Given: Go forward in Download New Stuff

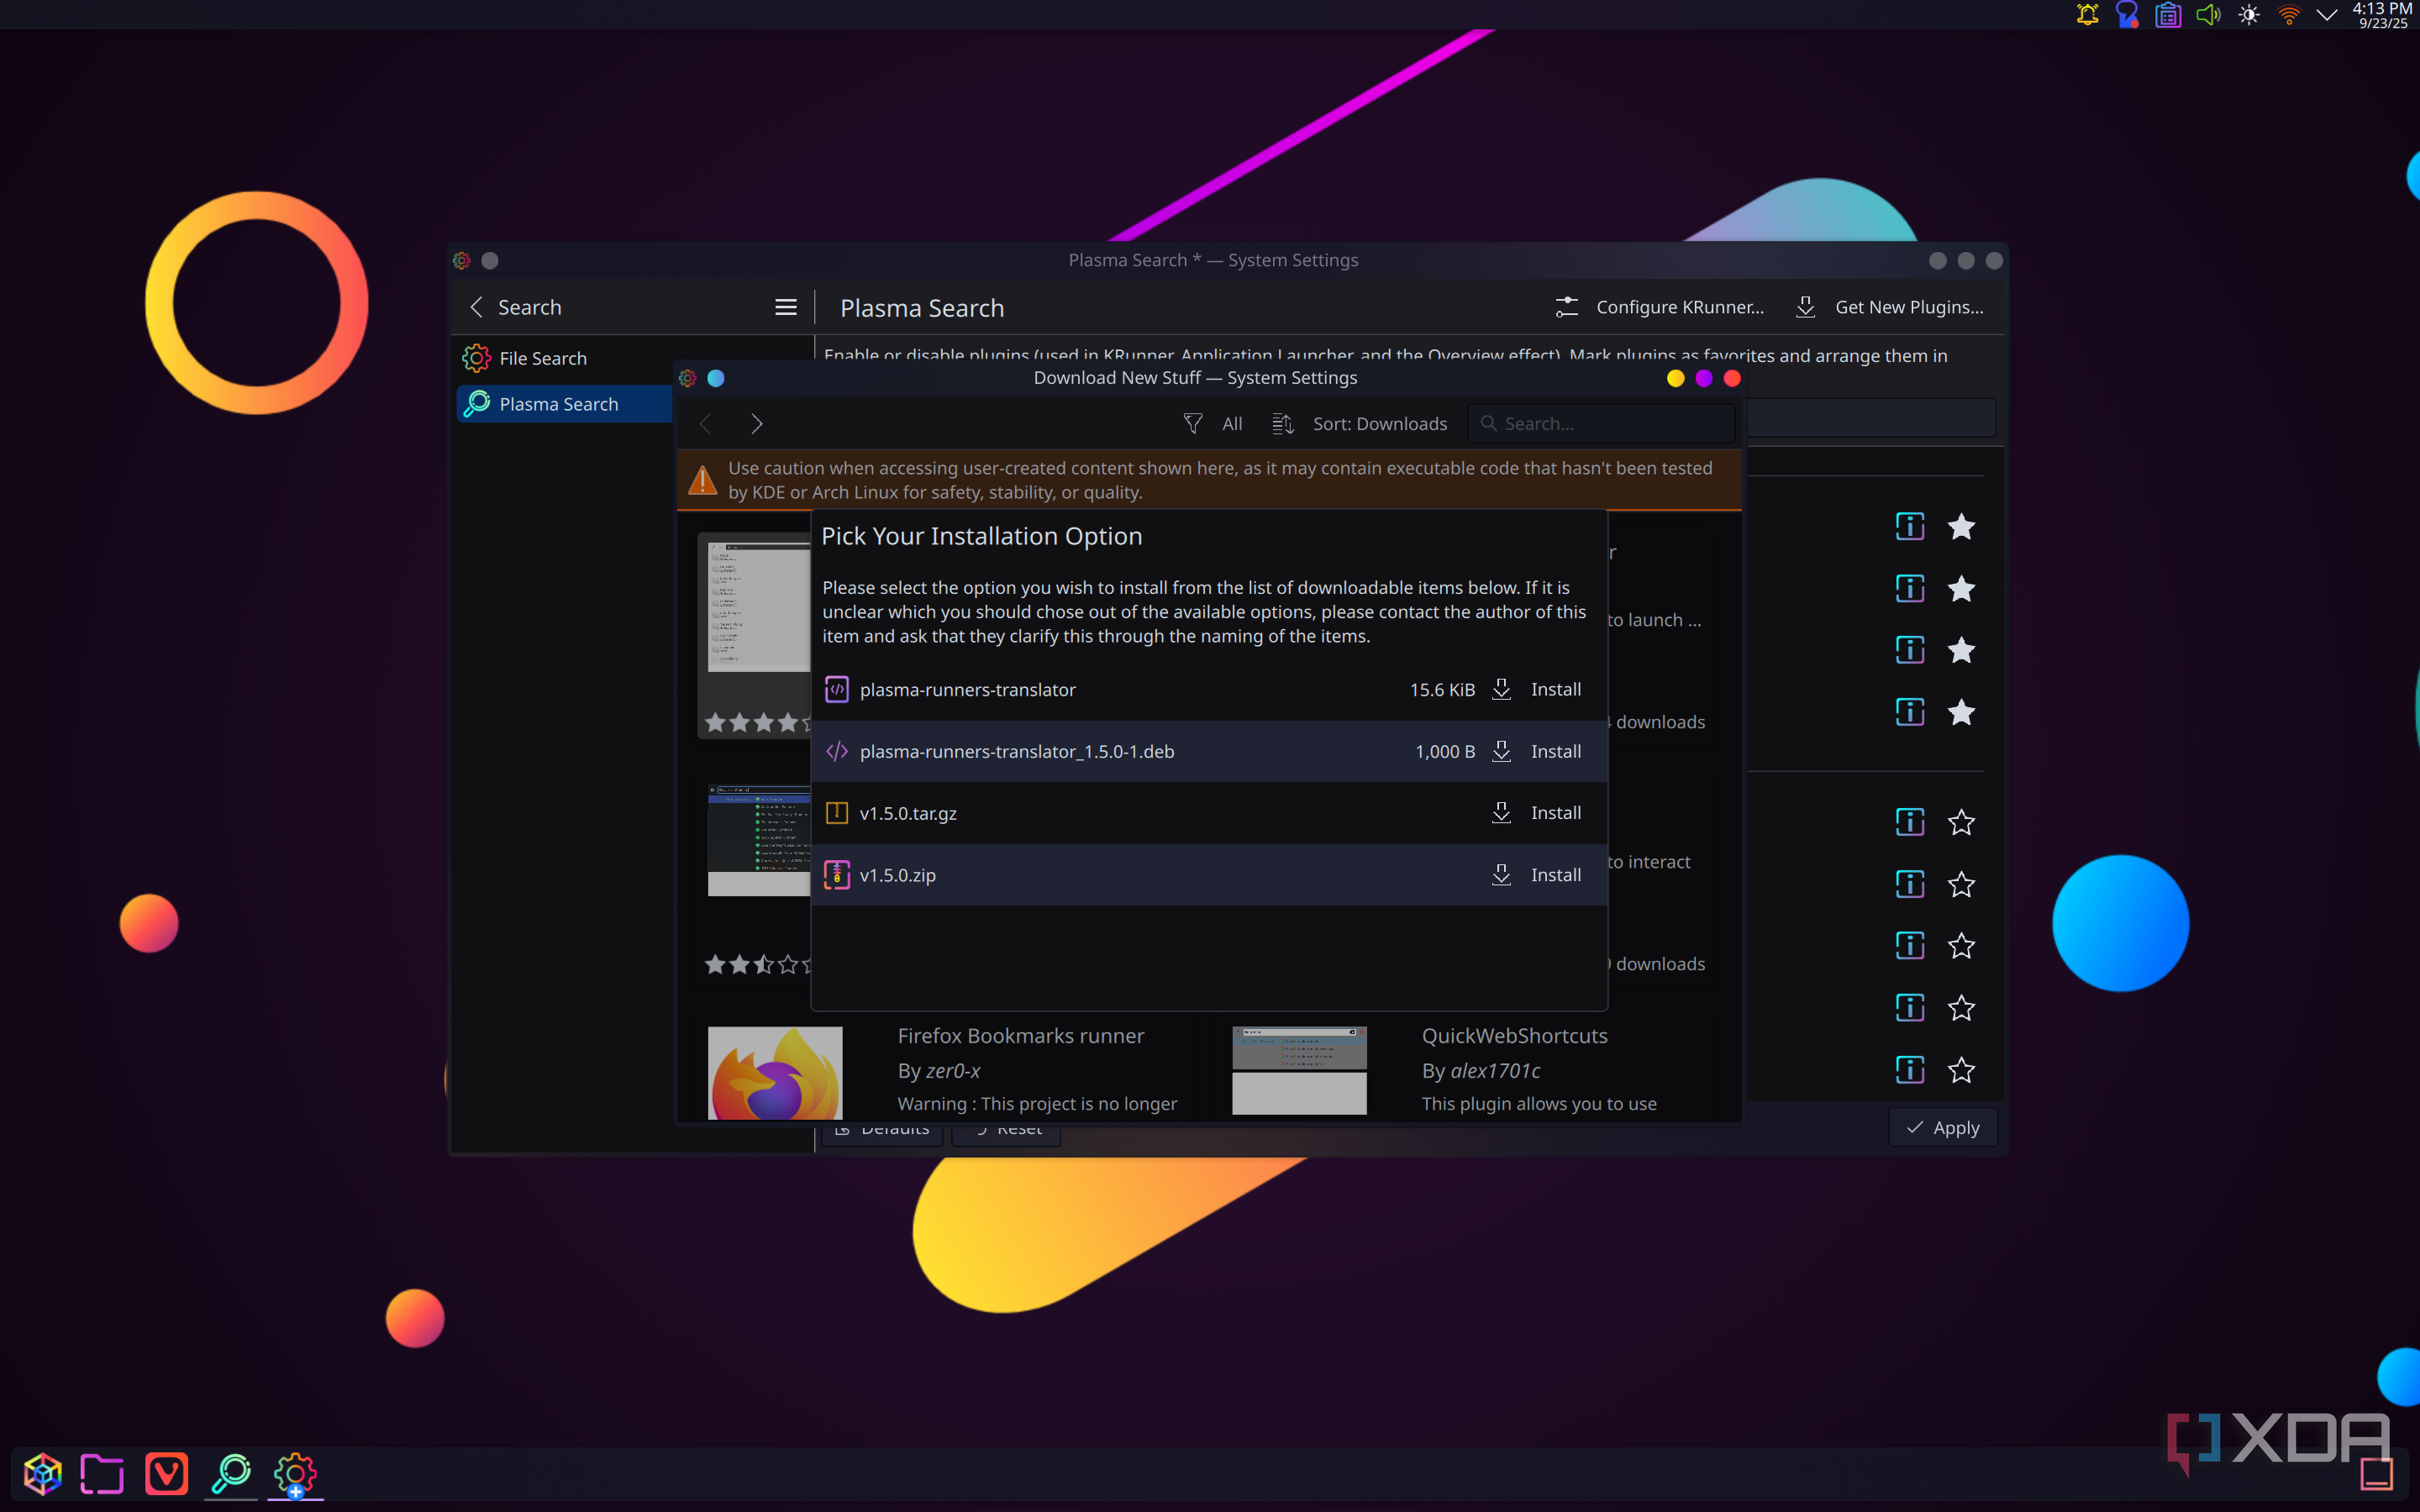Looking at the screenshot, I should [757, 424].
